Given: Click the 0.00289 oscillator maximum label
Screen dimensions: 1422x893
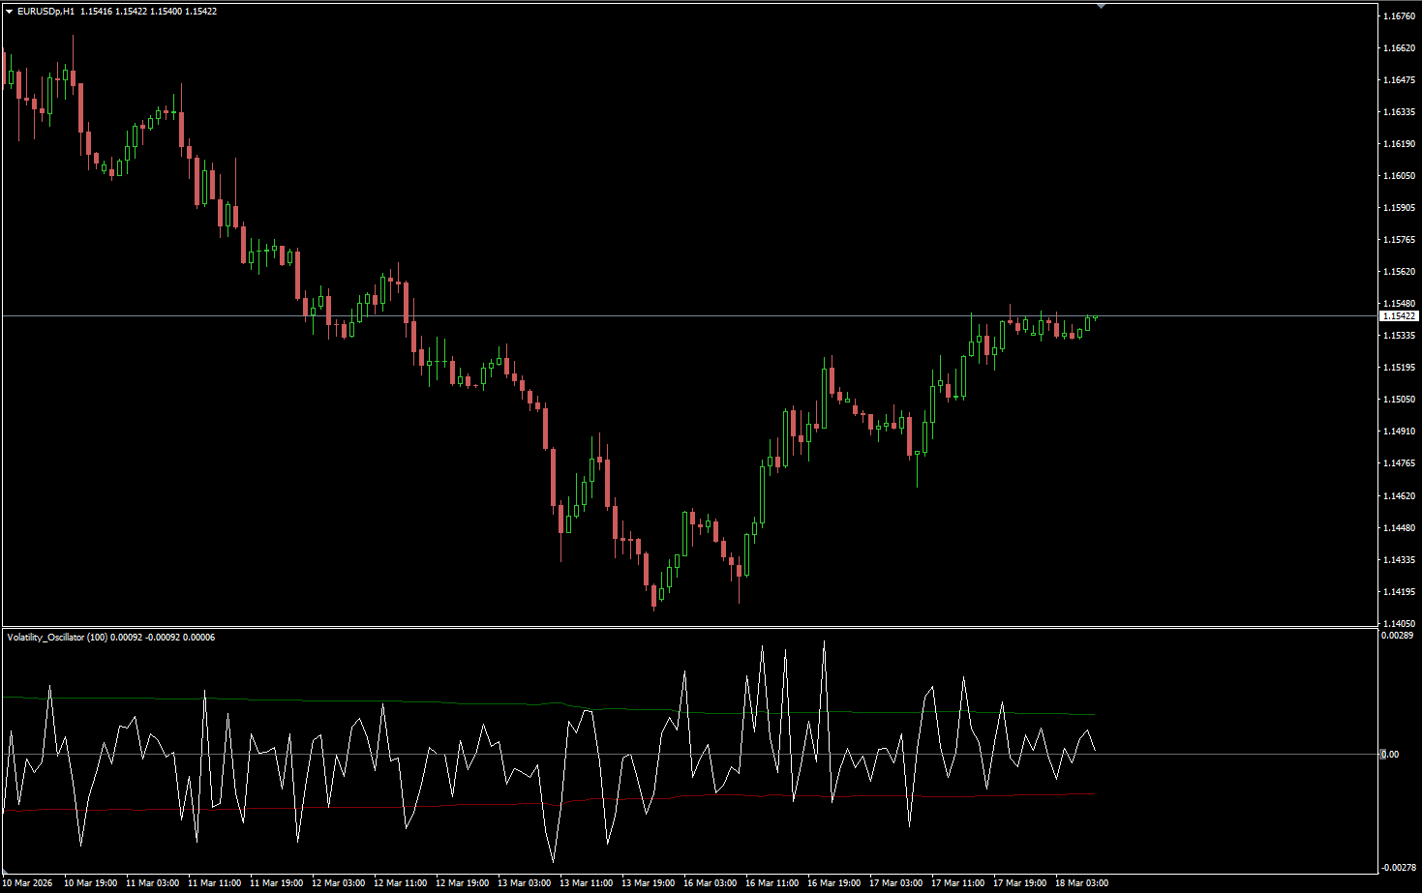Looking at the screenshot, I should [1397, 637].
